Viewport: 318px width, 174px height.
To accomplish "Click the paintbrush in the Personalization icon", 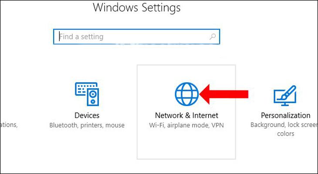I will pos(289,91).
